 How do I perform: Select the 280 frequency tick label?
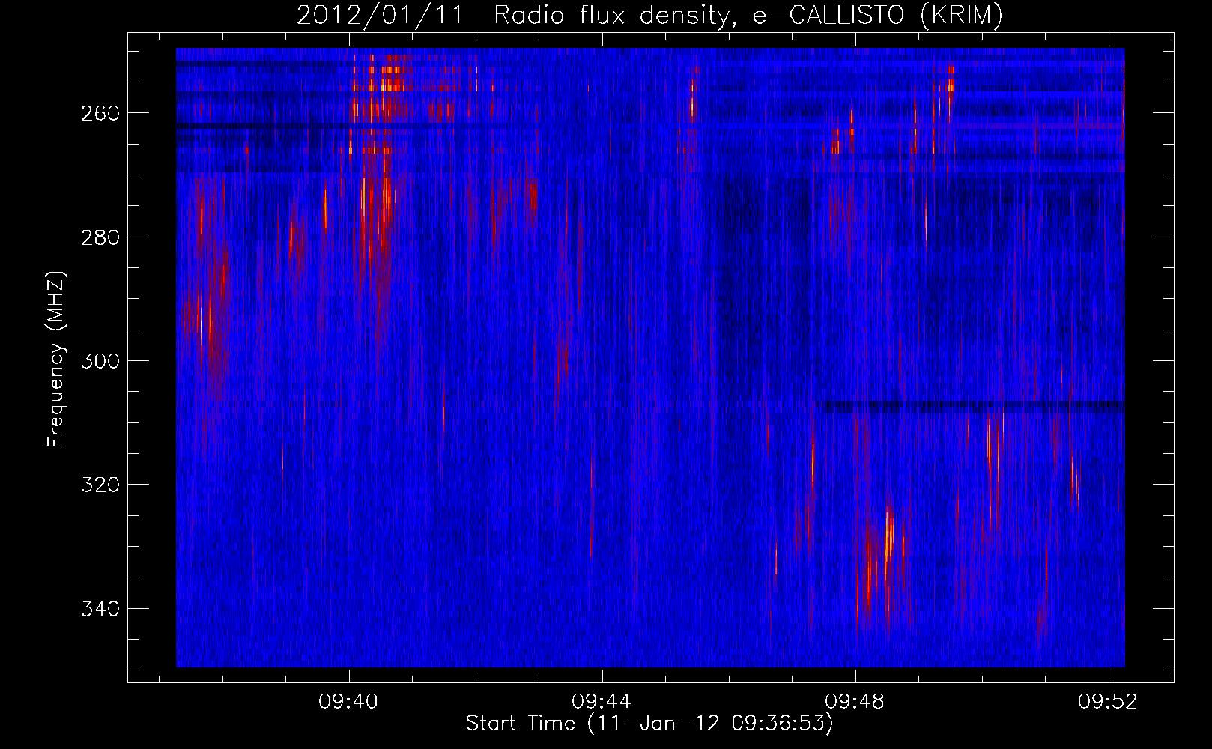(100, 237)
